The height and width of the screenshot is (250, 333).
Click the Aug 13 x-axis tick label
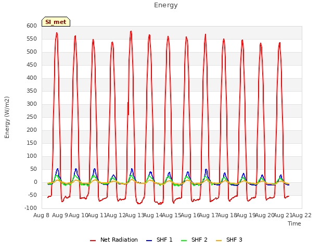point(135,215)
